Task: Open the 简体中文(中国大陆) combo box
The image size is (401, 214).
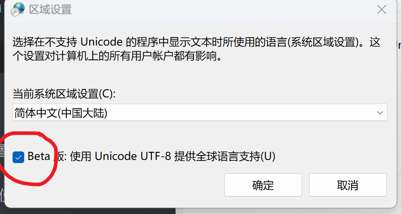Action: [200, 113]
